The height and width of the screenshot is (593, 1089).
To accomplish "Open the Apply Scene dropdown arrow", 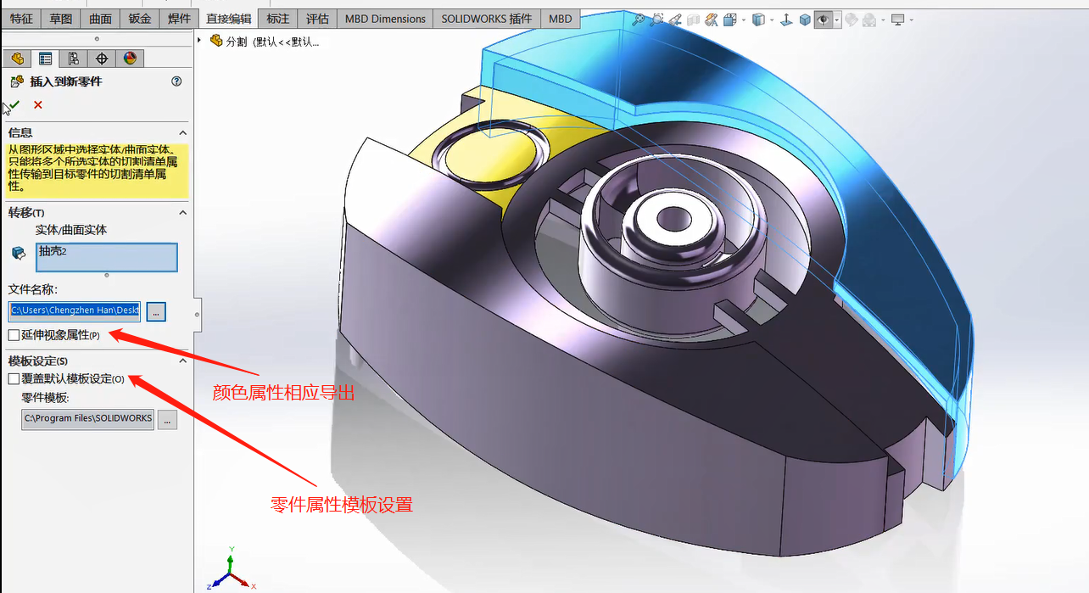I will click(883, 20).
